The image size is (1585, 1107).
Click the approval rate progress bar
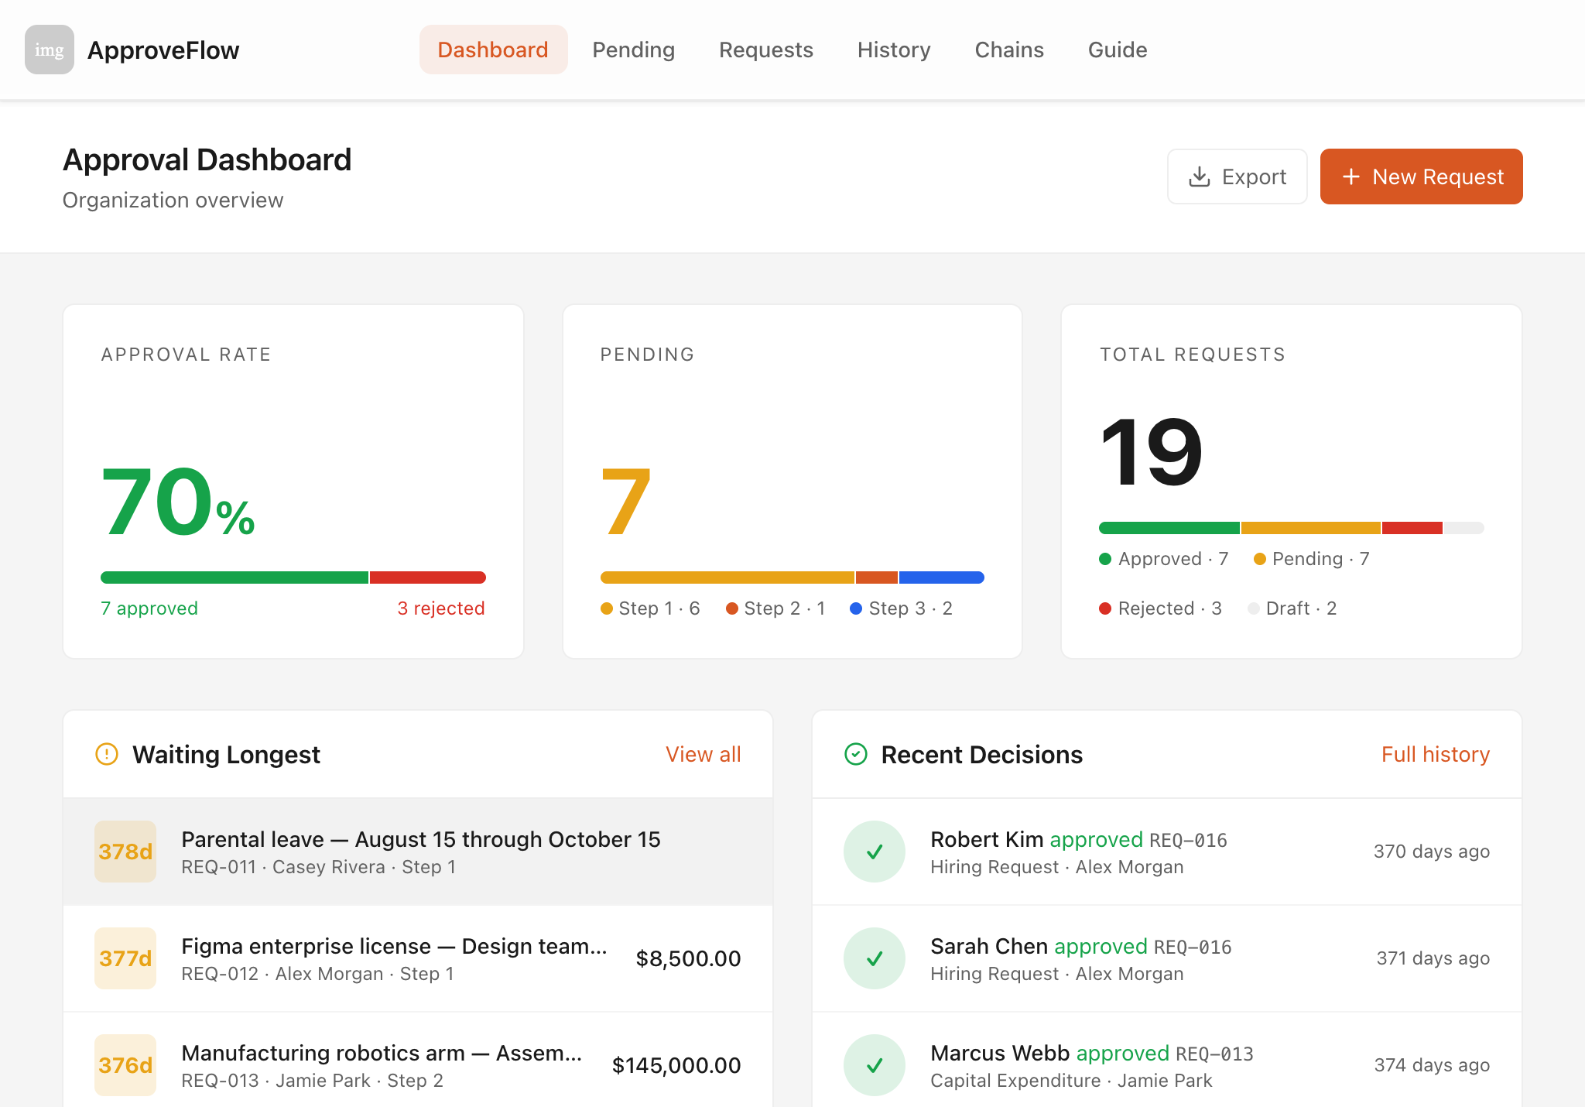[293, 577]
